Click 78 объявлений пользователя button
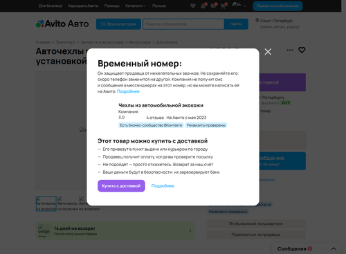346x254 pixels. click(256, 224)
